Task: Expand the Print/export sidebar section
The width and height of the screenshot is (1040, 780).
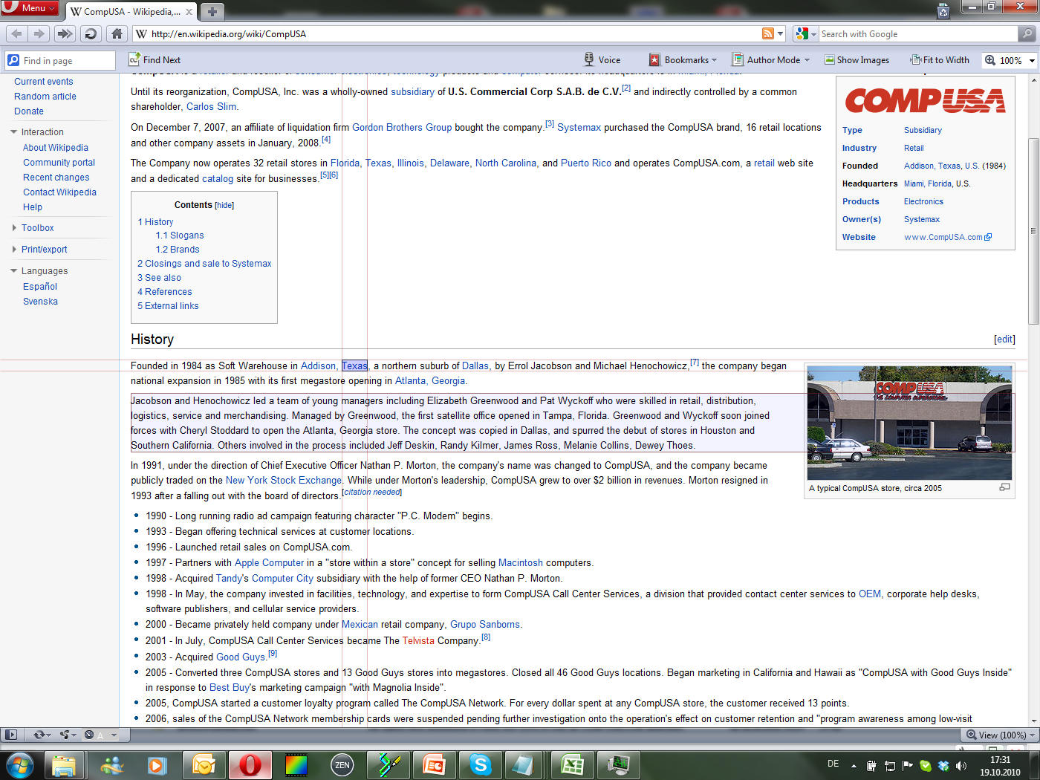Action: point(39,250)
